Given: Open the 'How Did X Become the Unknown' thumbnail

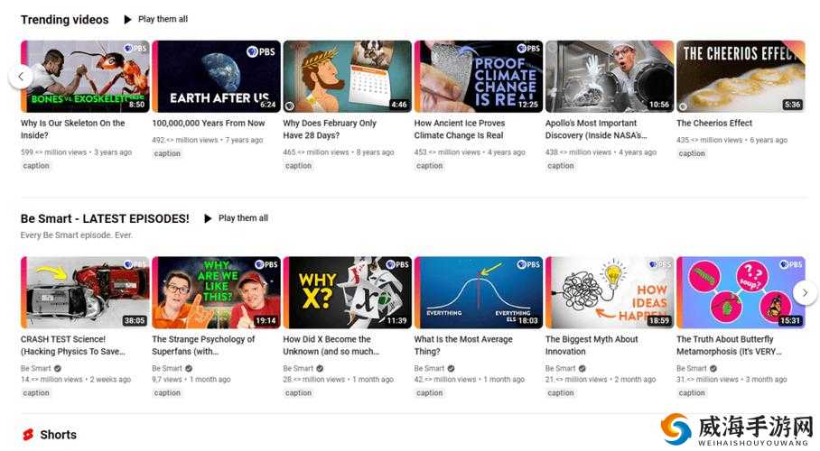Looking at the screenshot, I should coord(347,292).
